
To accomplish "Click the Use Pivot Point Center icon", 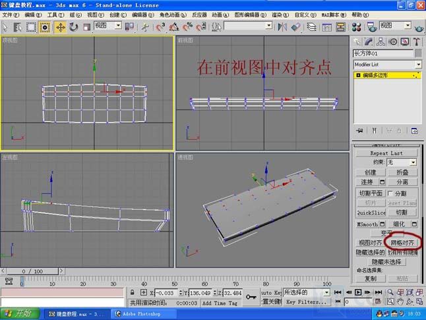I will pos(129,27).
